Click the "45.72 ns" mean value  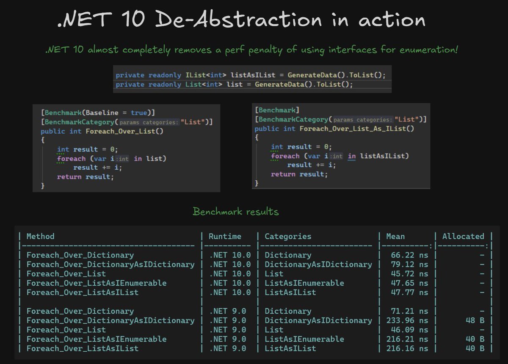[409, 274]
